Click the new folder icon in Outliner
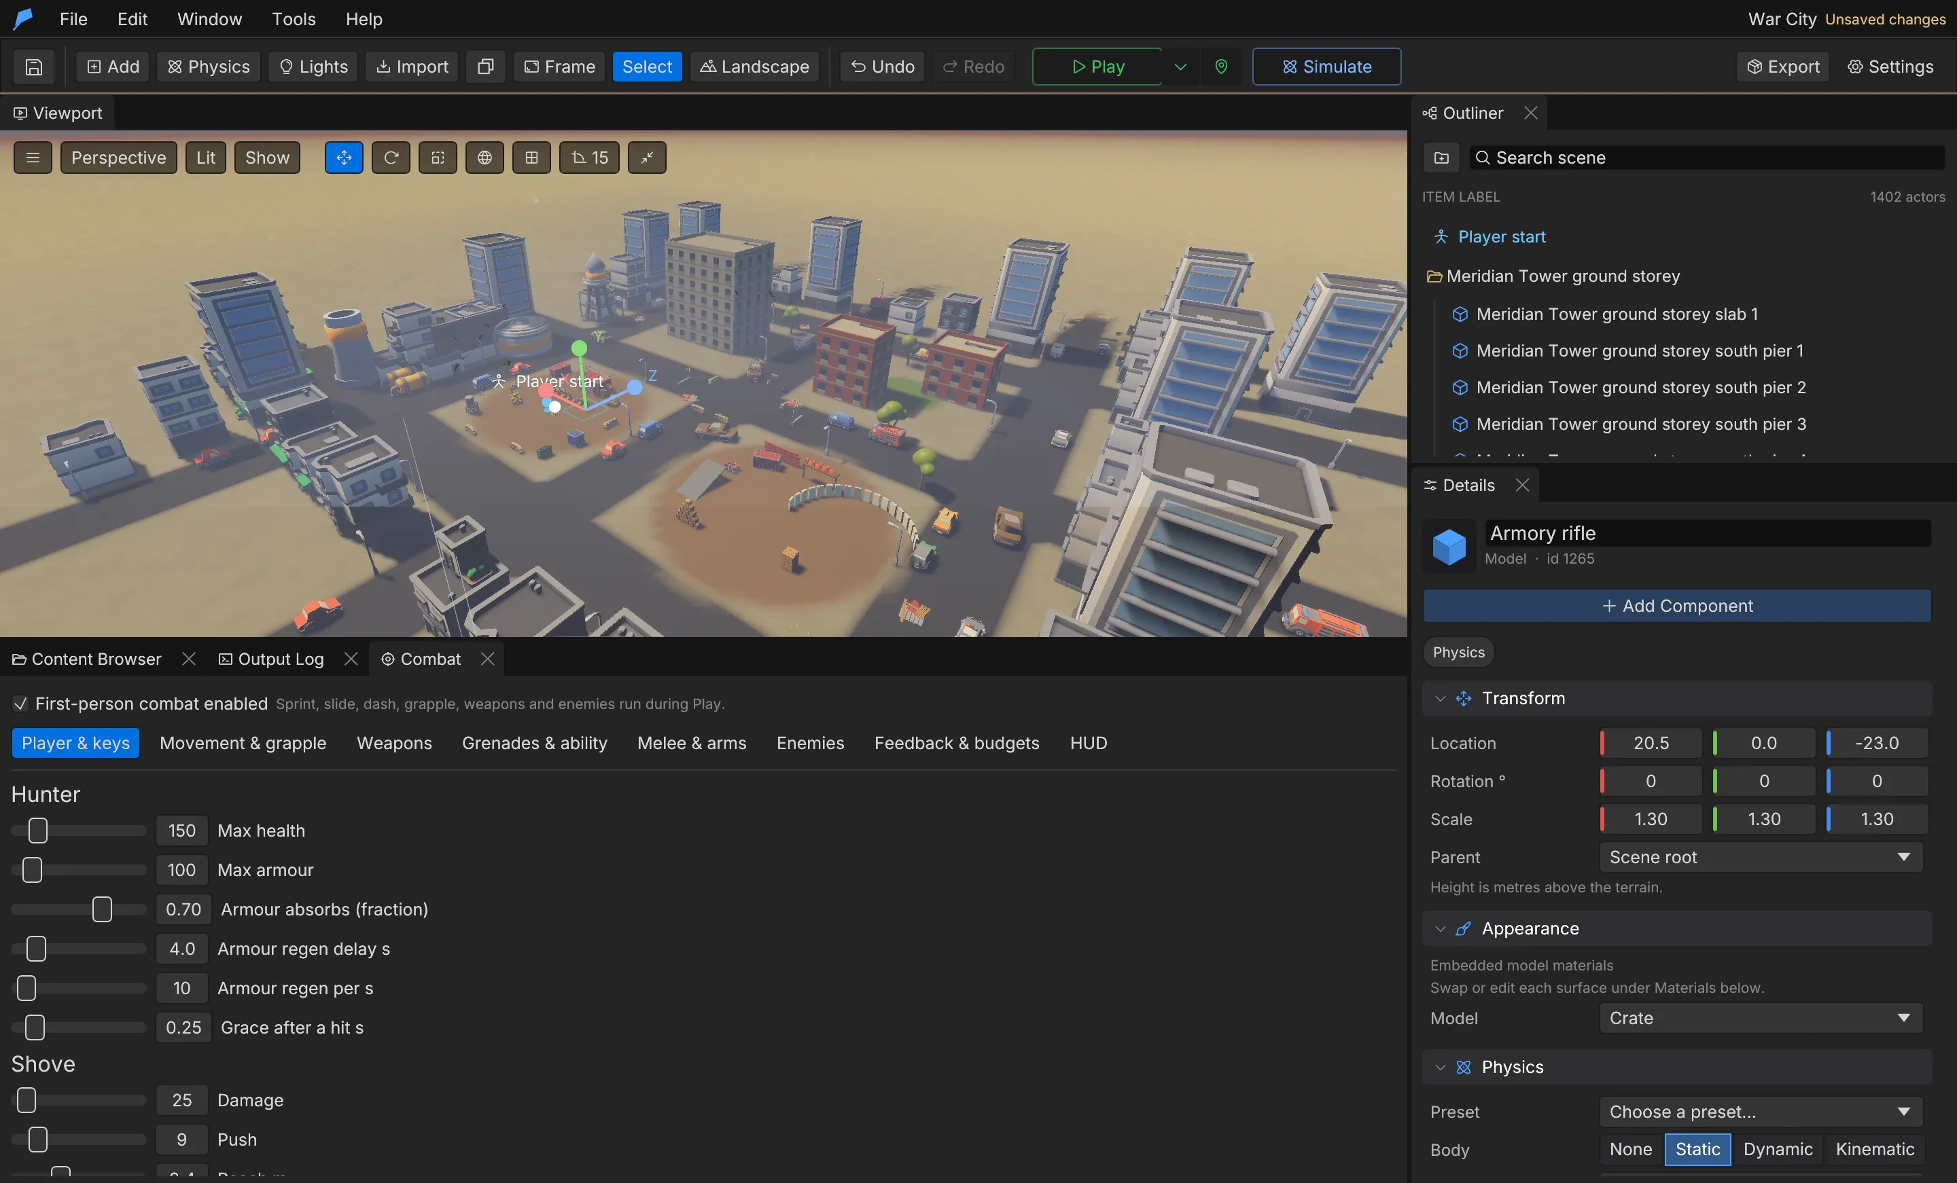1957x1183 pixels. [x=1441, y=157]
